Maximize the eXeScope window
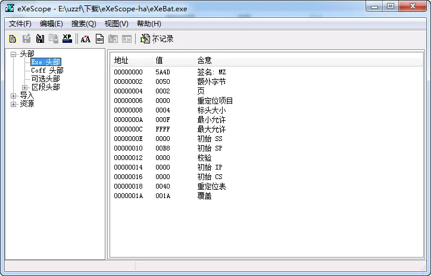This screenshot has height=276, width=431. coord(391,7)
